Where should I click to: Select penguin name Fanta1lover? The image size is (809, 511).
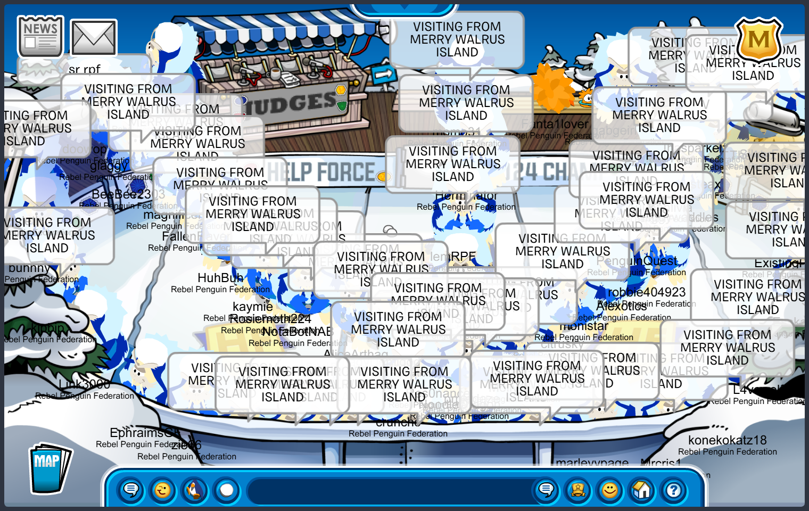(x=555, y=124)
